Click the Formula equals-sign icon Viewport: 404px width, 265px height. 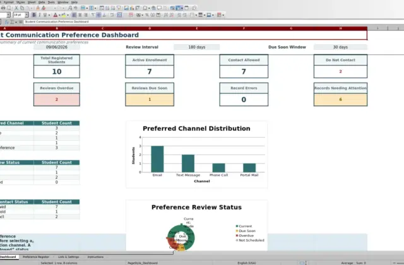pos(20,22)
